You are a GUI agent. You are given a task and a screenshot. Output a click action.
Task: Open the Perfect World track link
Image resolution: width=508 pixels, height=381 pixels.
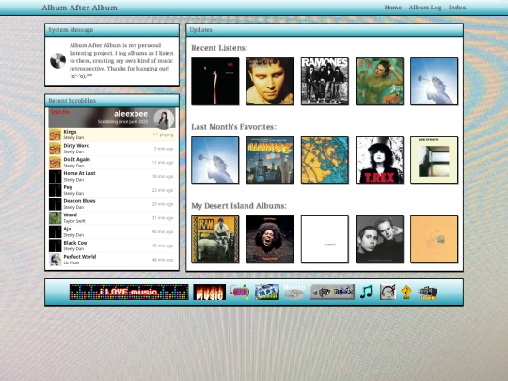pyautogui.click(x=80, y=257)
